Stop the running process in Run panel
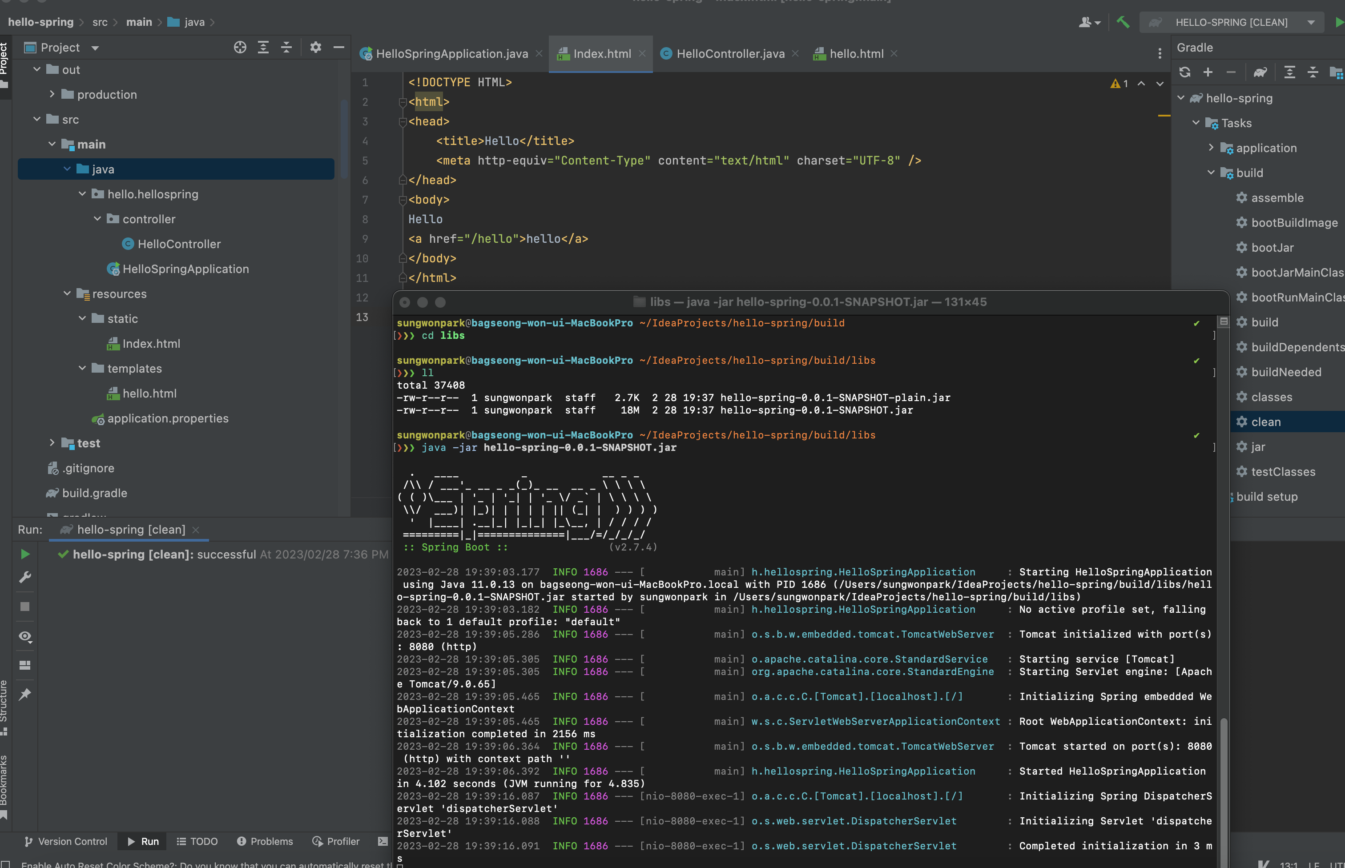Viewport: 1345px width, 868px height. [x=25, y=607]
